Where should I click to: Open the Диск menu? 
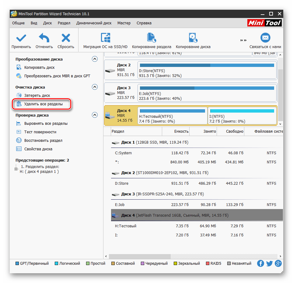point(47,23)
